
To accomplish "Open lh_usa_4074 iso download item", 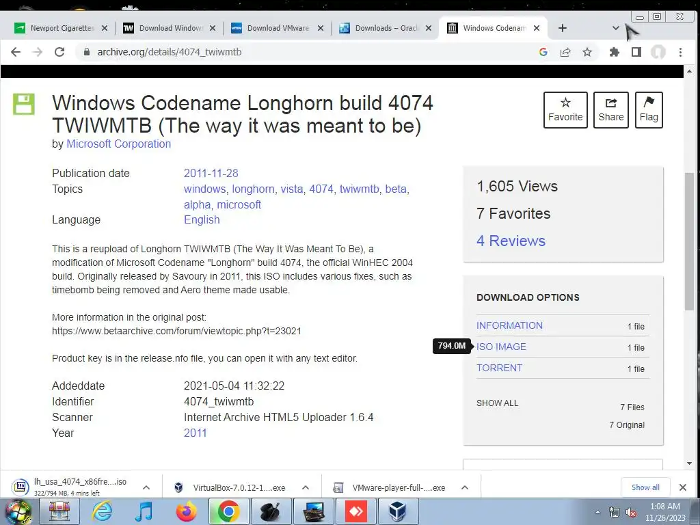I will pos(74,487).
